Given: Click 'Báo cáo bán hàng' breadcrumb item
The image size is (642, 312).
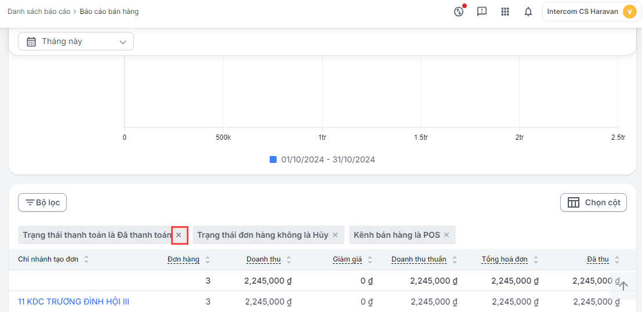Looking at the screenshot, I should coord(109,12).
